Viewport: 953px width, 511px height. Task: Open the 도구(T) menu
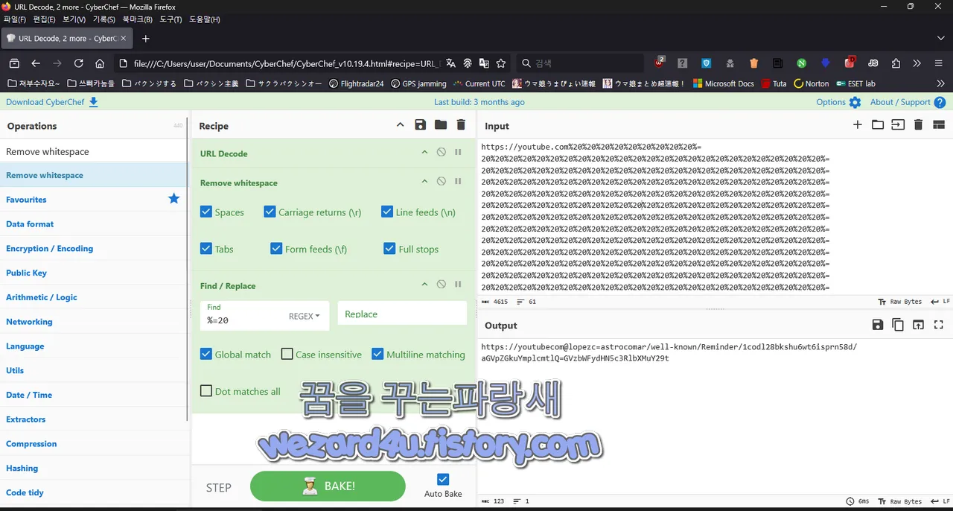[x=170, y=19]
